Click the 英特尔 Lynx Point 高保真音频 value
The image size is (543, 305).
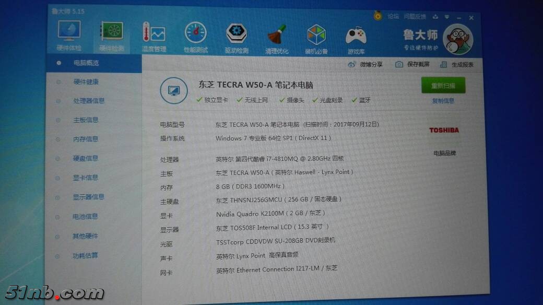[257, 256]
